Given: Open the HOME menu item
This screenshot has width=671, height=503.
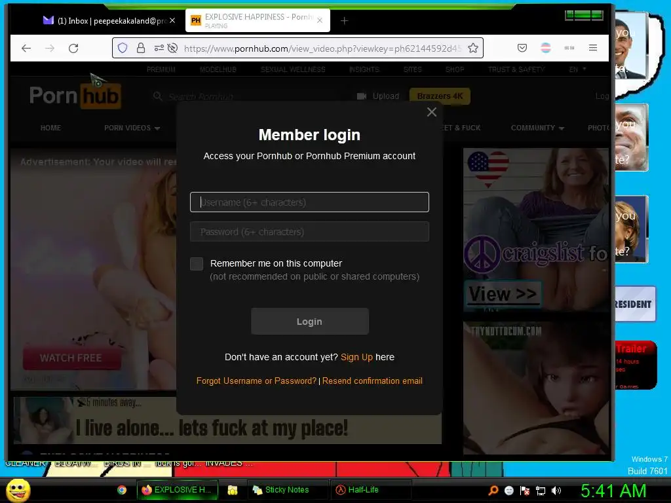Looking at the screenshot, I should click(50, 128).
